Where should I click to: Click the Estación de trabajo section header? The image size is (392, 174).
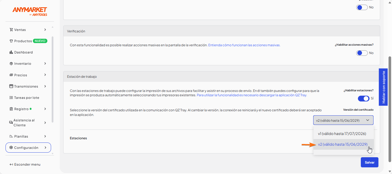222,77
